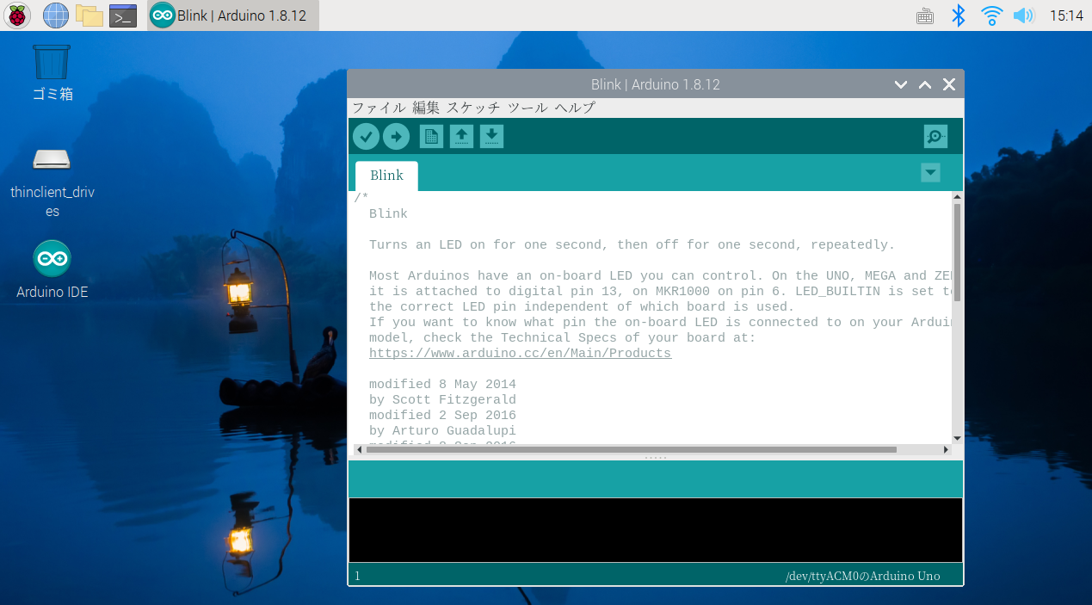Viewport: 1092px width, 605px height.
Task: Open the Serial Monitor magnifier icon
Action: tap(935, 136)
